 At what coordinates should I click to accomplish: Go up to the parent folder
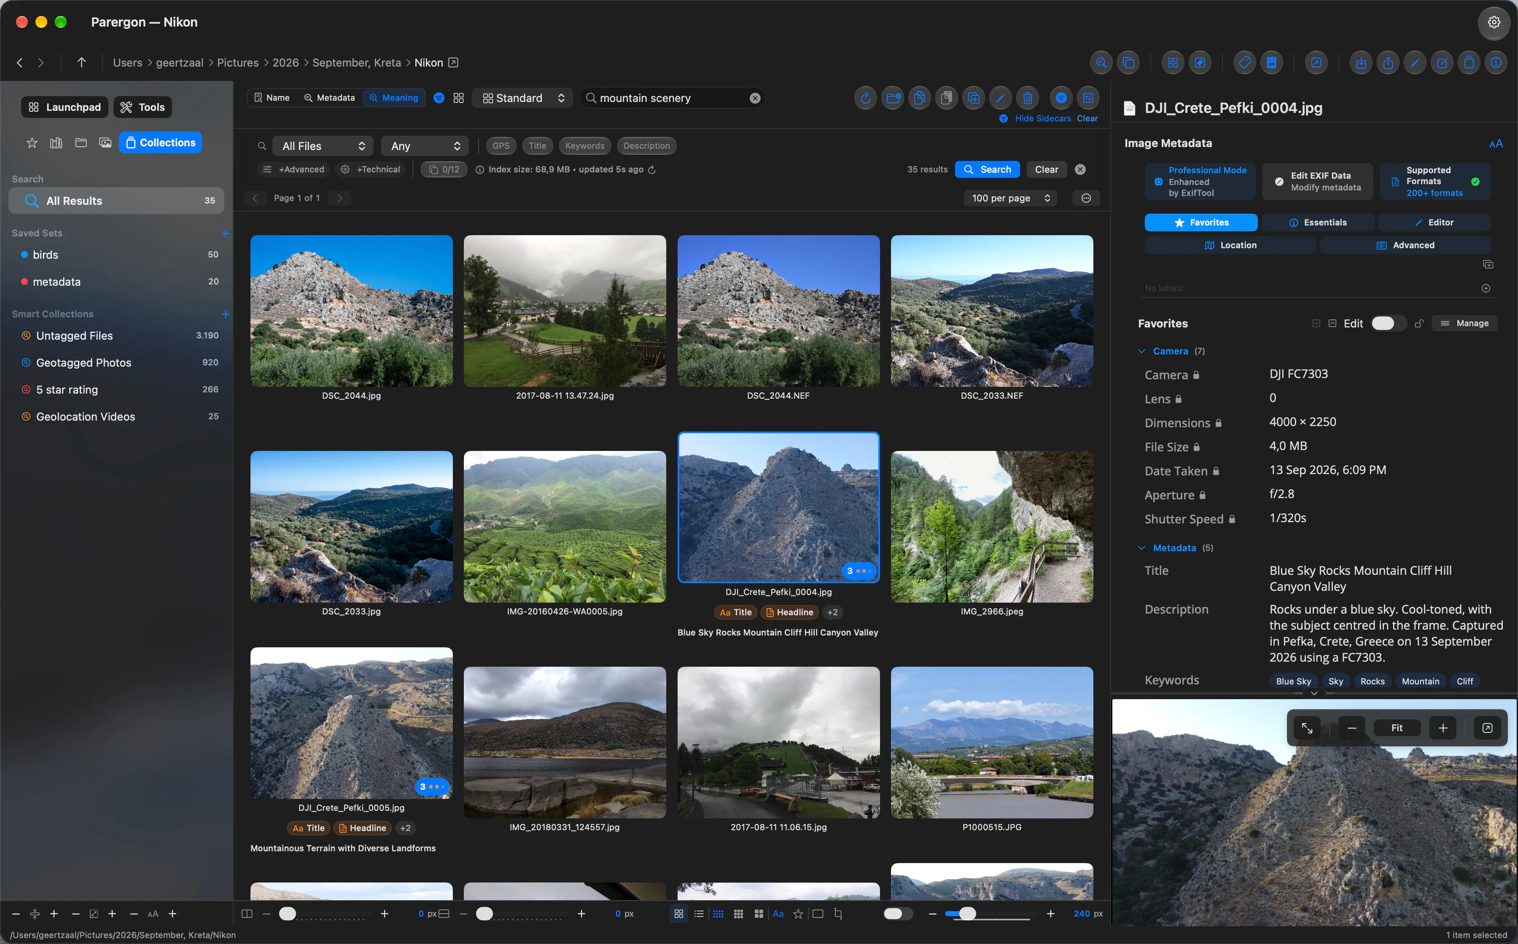tap(81, 62)
